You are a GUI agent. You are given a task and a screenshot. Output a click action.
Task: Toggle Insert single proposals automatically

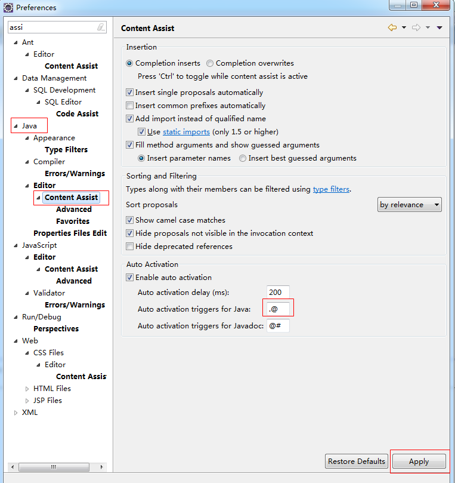129,93
